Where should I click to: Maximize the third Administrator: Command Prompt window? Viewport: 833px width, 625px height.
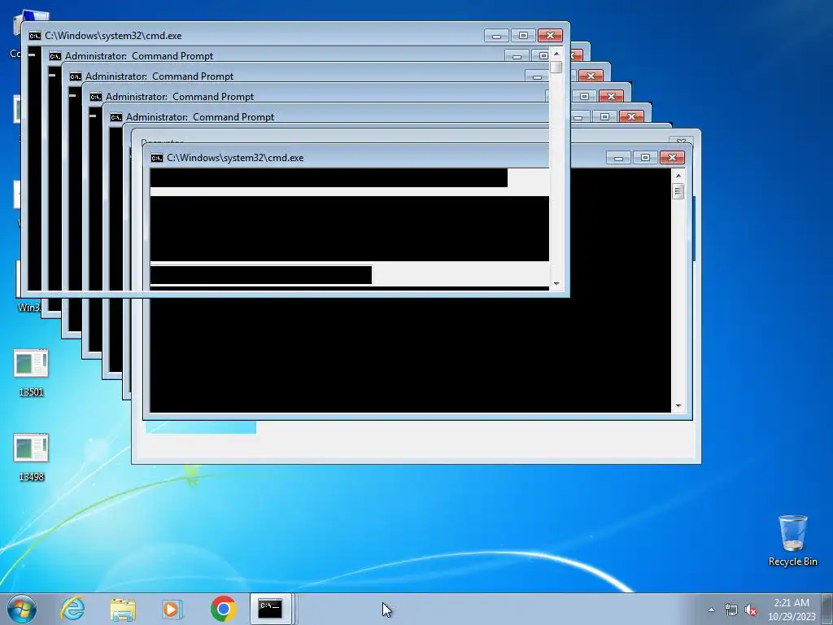tap(584, 96)
